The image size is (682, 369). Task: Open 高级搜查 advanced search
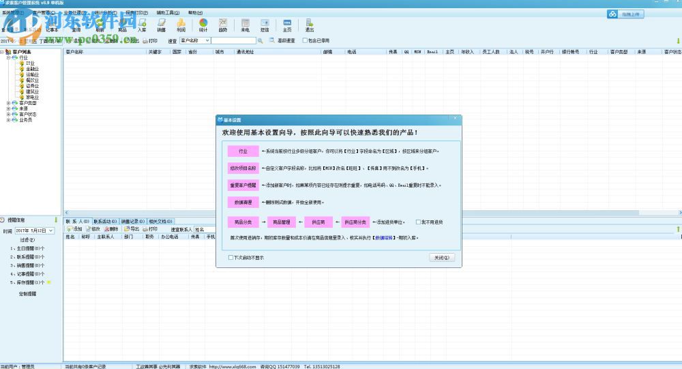tap(282, 40)
